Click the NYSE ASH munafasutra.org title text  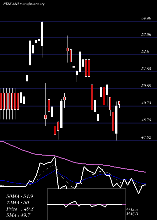(24, 4)
